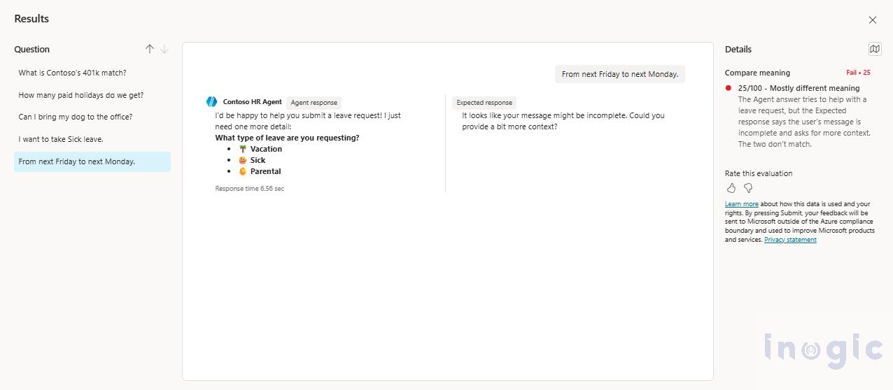The image size is (893, 390).
Task: Select question 'What is Contoso's 401k match?'
Action: tap(92, 73)
